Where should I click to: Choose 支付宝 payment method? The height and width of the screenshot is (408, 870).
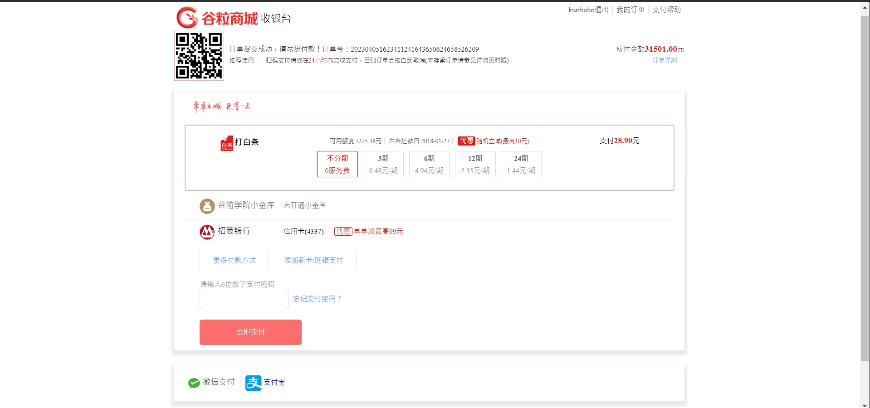tap(265, 383)
